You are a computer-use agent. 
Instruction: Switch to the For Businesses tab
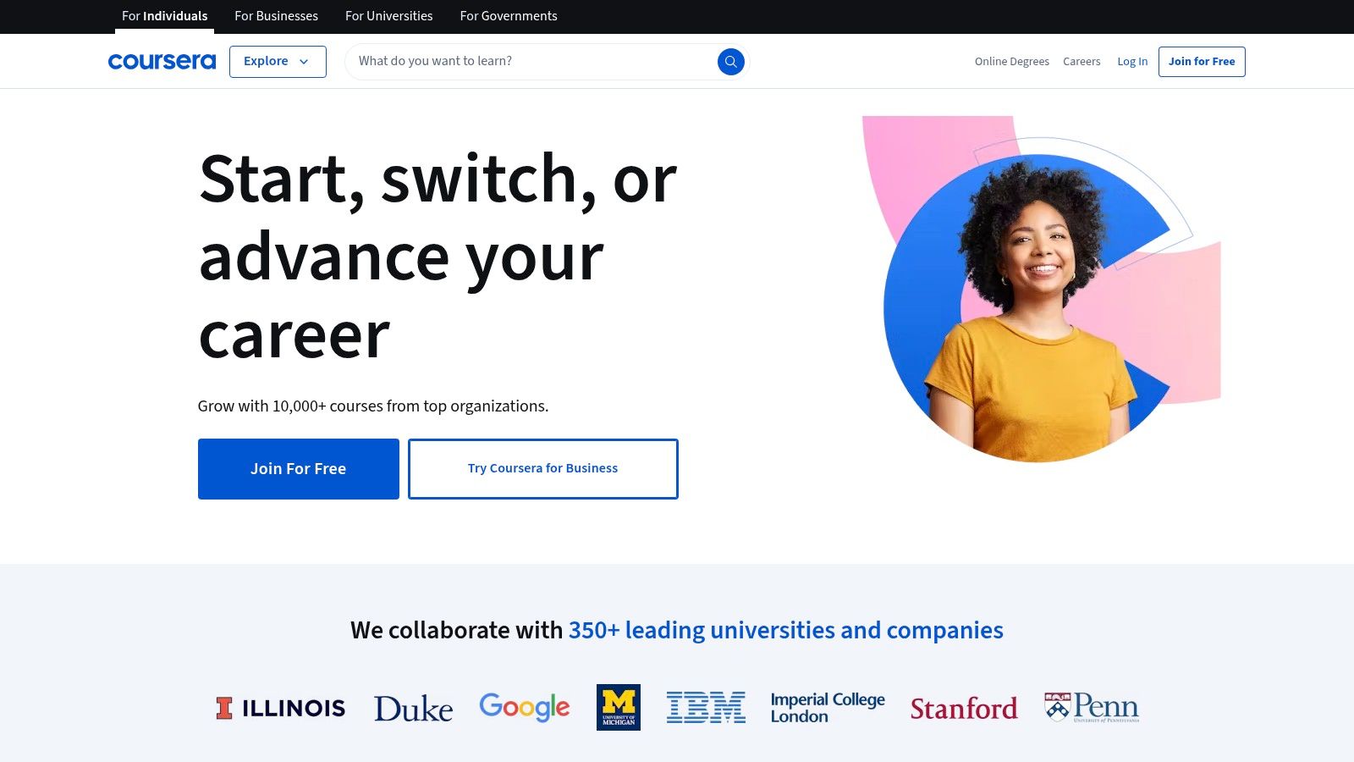pos(276,16)
